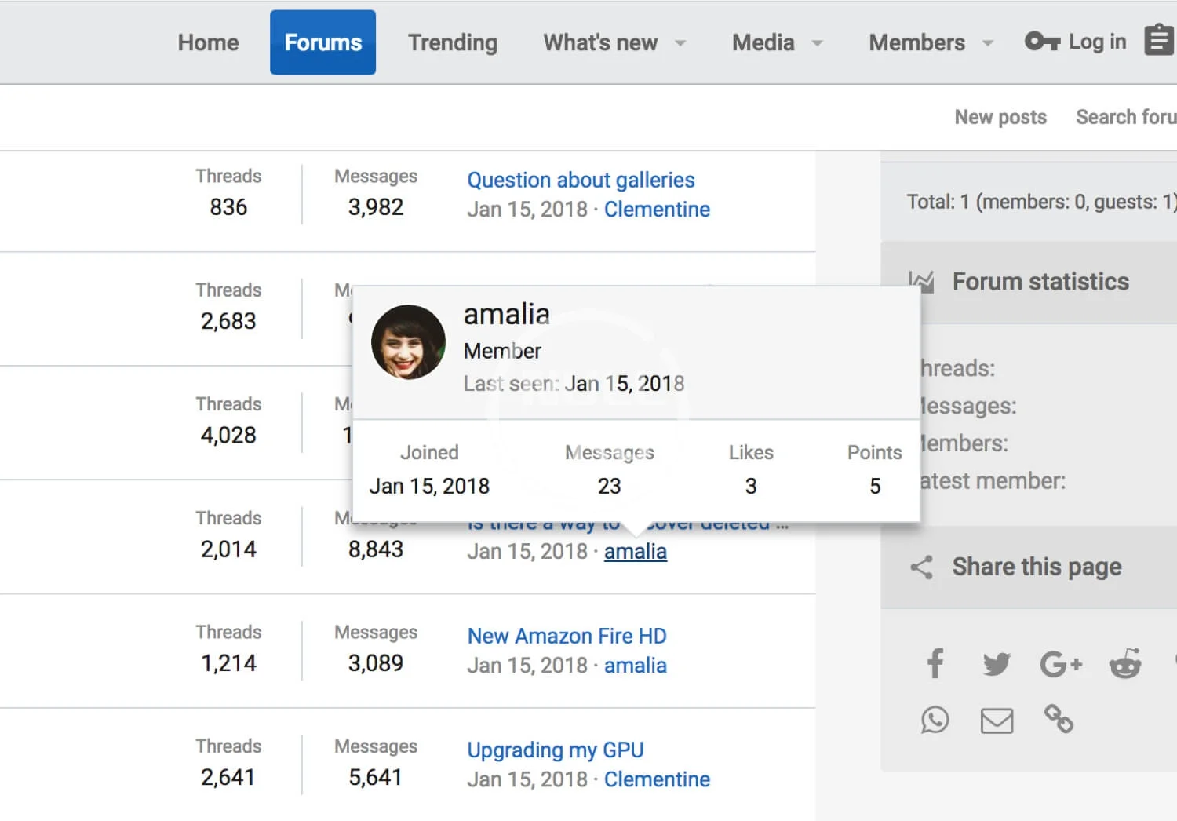Go to the Home tab
Image resolution: width=1177 pixels, height=821 pixels.
click(x=208, y=42)
